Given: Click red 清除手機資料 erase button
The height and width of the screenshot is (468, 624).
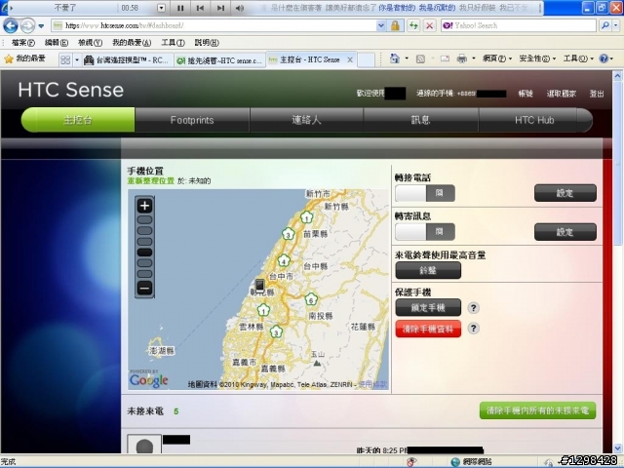Looking at the screenshot, I should pyautogui.click(x=428, y=329).
